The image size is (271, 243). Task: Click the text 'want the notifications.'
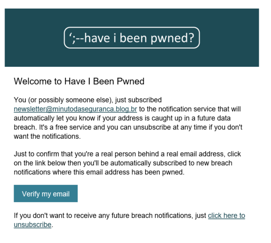pos(47,137)
